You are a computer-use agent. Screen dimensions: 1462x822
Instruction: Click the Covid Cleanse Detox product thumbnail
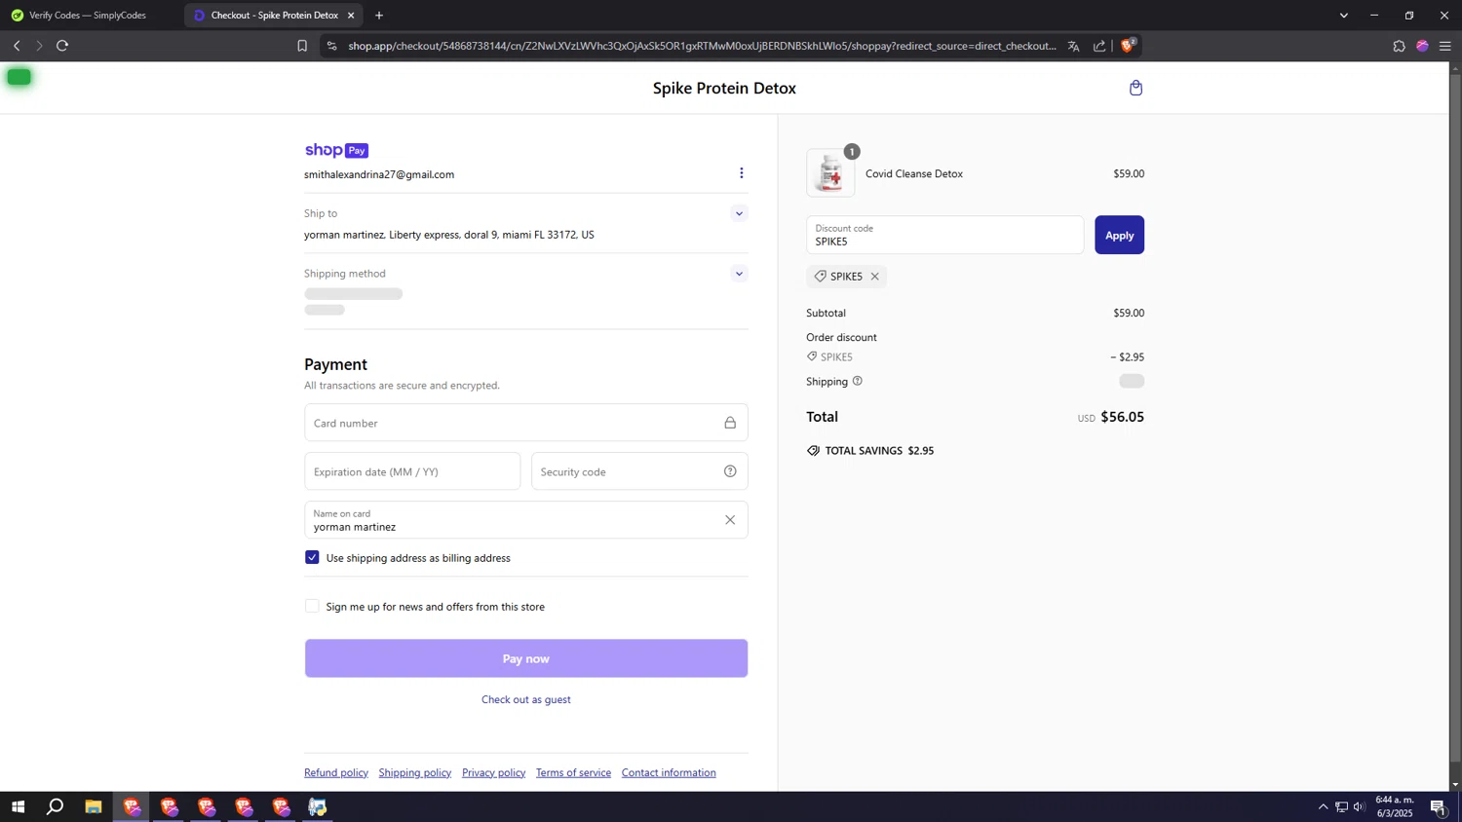tap(830, 173)
